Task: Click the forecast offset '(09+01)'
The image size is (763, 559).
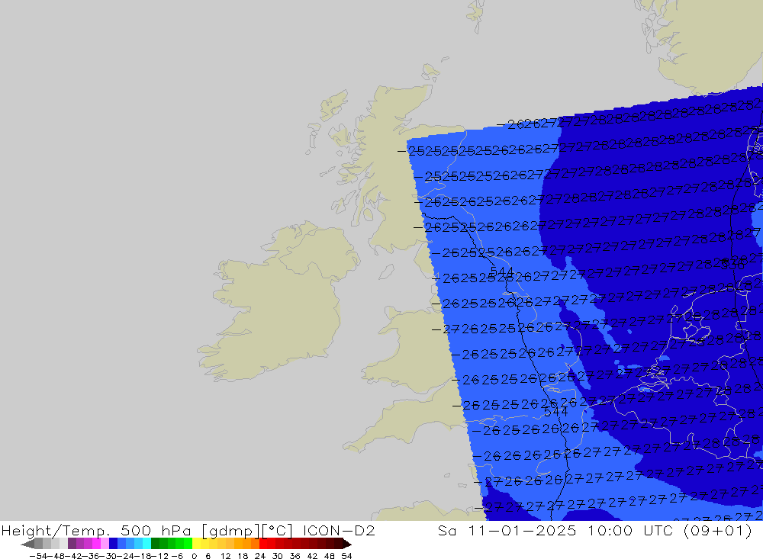Action: tap(718, 530)
